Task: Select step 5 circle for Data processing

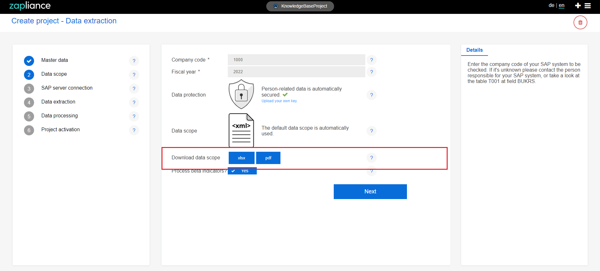Action: tap(29, 116)
